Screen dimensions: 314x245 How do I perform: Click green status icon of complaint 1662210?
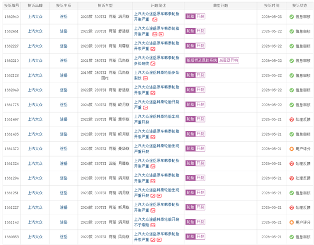[291, 61]
